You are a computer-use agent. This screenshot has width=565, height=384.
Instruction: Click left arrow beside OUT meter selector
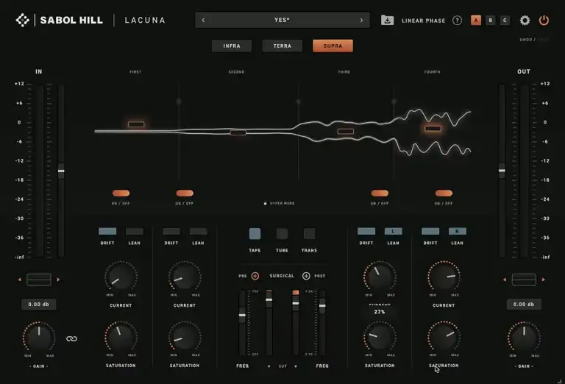(x=505, y=280)
